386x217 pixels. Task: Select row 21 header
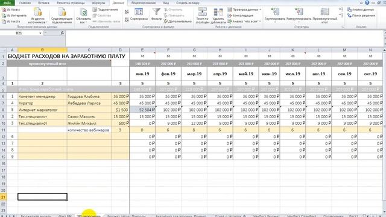click(3, 197)
